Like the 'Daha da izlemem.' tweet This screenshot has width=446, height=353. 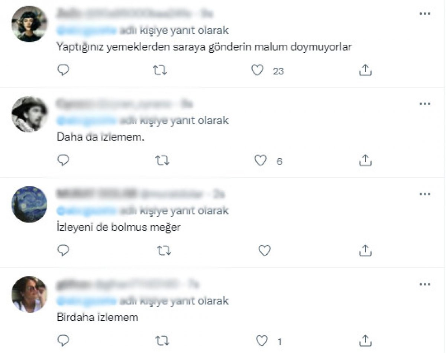tap(261, 160)
